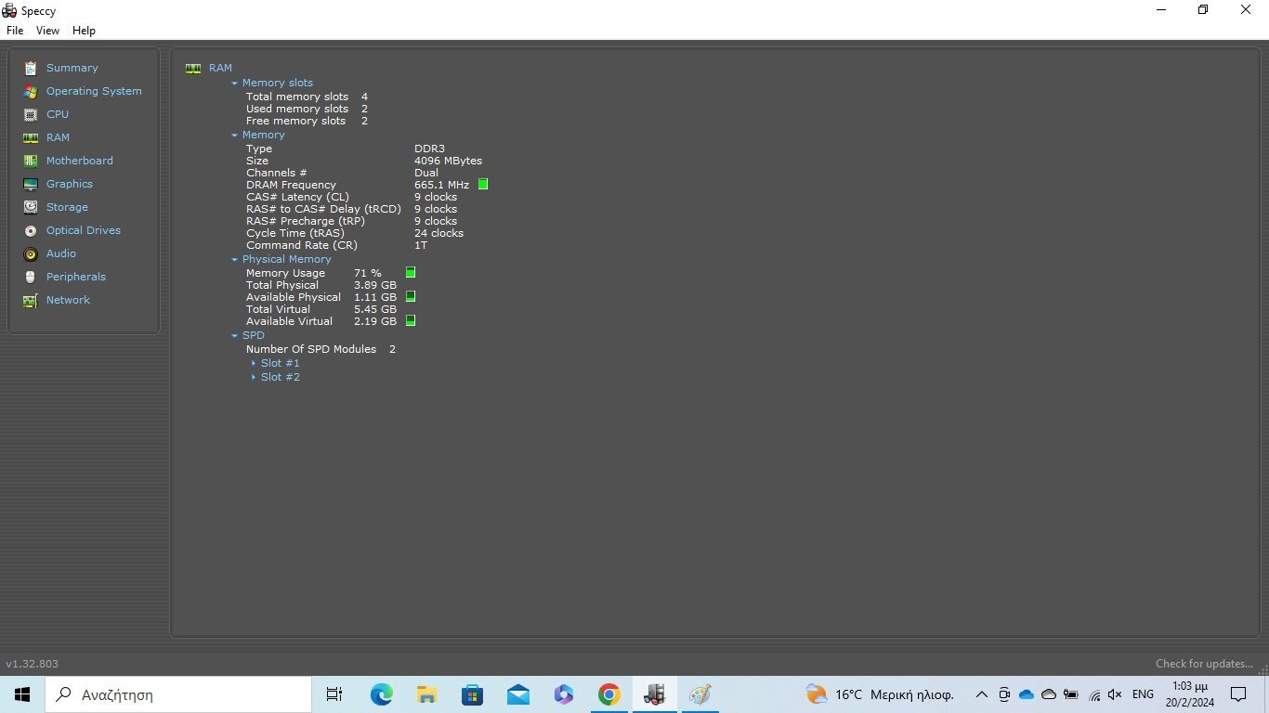Open Microsoft Store from taskbar

472,694
